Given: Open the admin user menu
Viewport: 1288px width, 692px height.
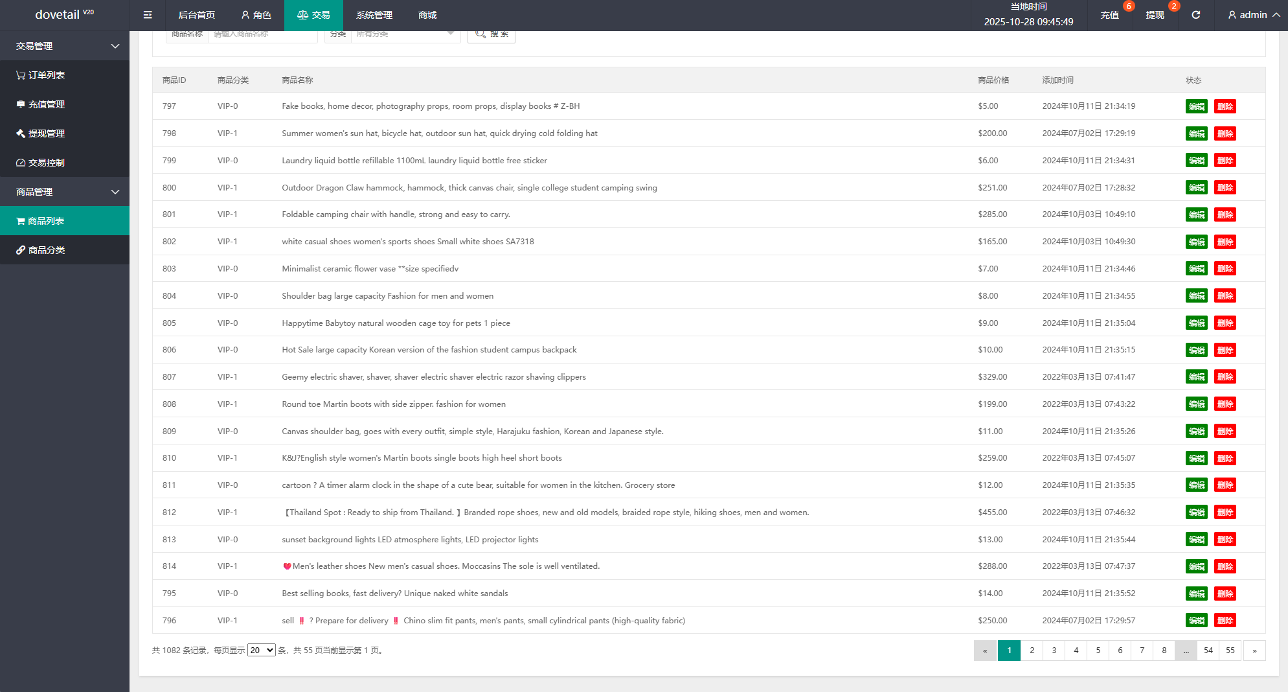Looking at the screenshot, I should (1254, 15).
